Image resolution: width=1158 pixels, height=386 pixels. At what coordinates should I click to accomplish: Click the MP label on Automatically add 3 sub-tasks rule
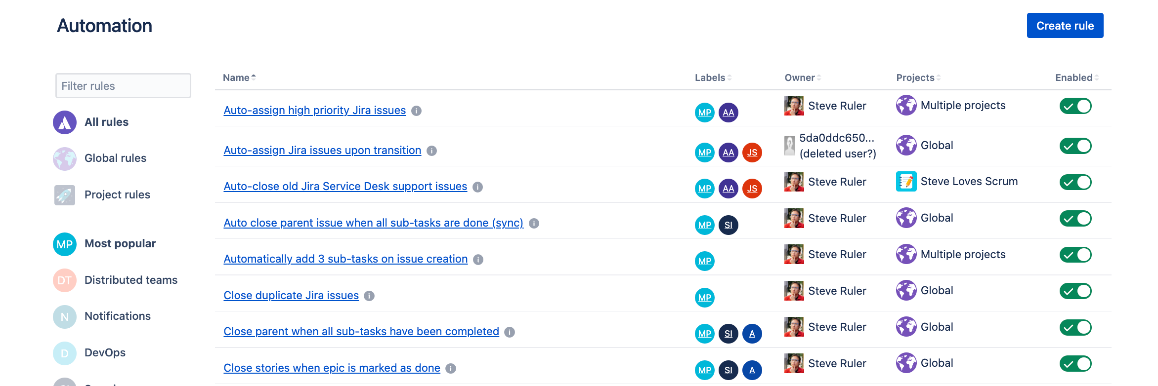coord(704,261)
